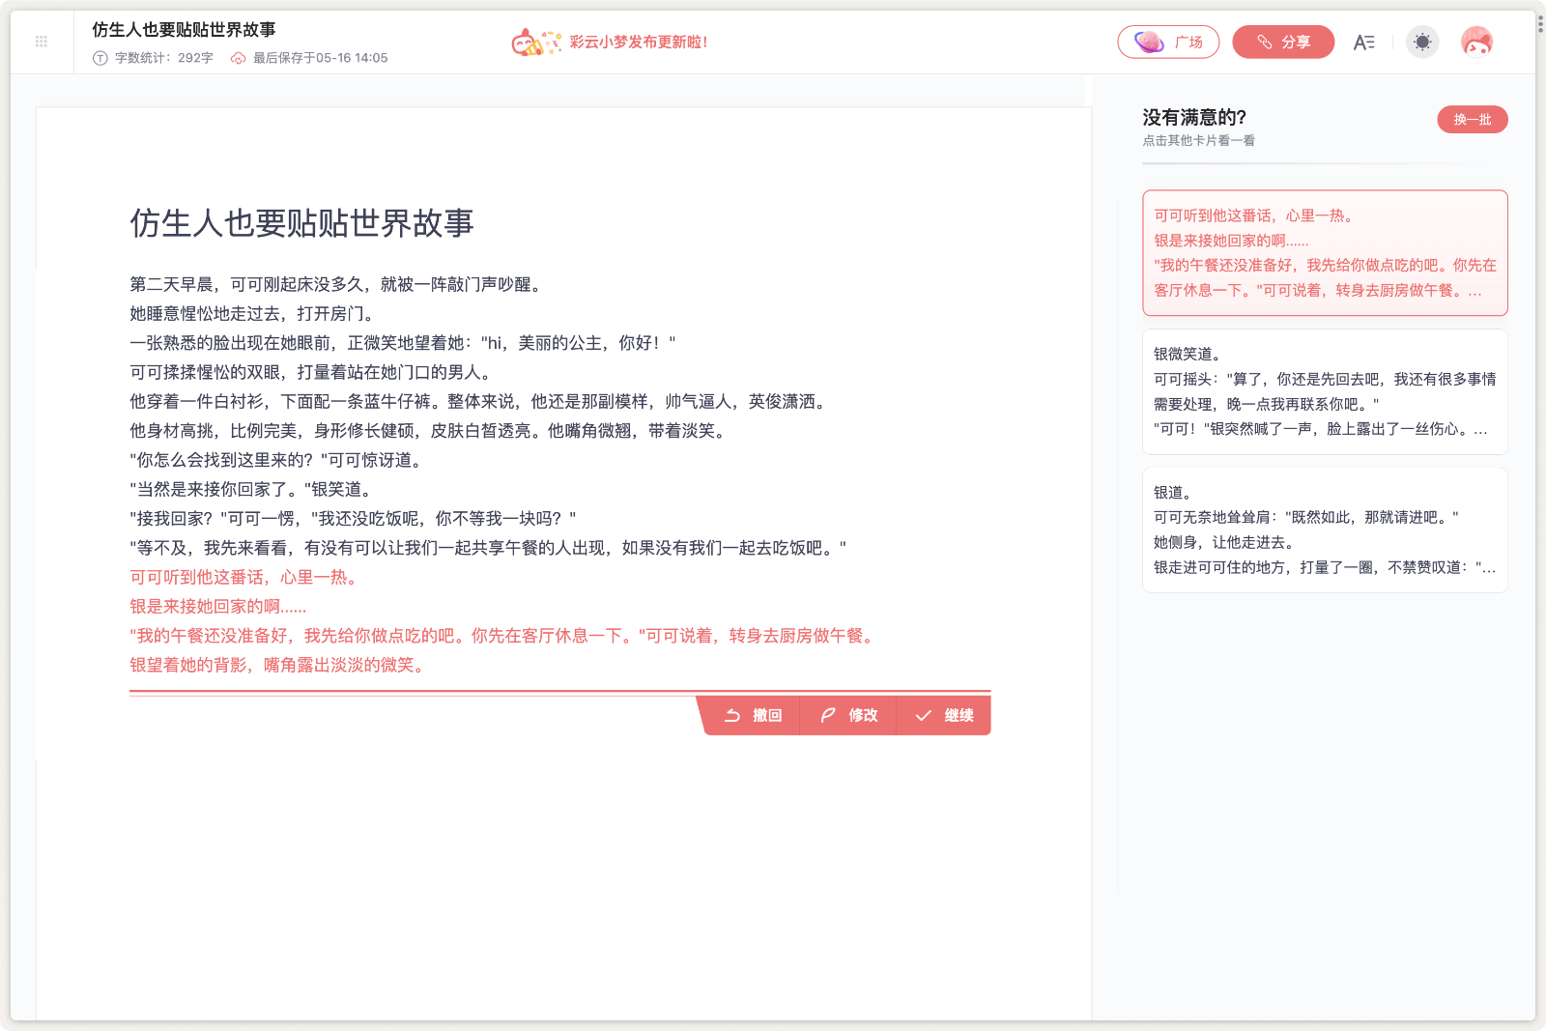Image resolution: width=1546 pixels, height=1031 pixels.
Task: Click the undo arrow icon on 撤回
Action: [x=732, y=715]
